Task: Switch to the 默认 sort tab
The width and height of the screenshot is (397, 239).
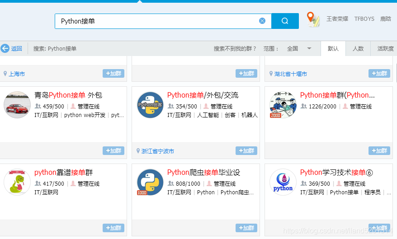Action: coord(333,48)
